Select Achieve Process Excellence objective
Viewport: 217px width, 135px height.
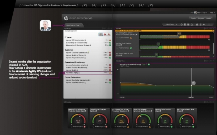coord(76,68)
